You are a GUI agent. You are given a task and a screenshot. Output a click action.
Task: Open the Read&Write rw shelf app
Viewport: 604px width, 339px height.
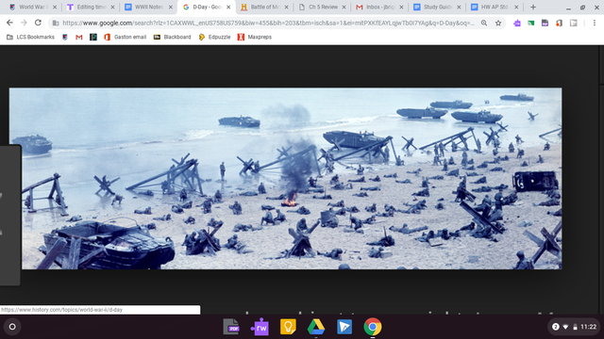(260, 327)
